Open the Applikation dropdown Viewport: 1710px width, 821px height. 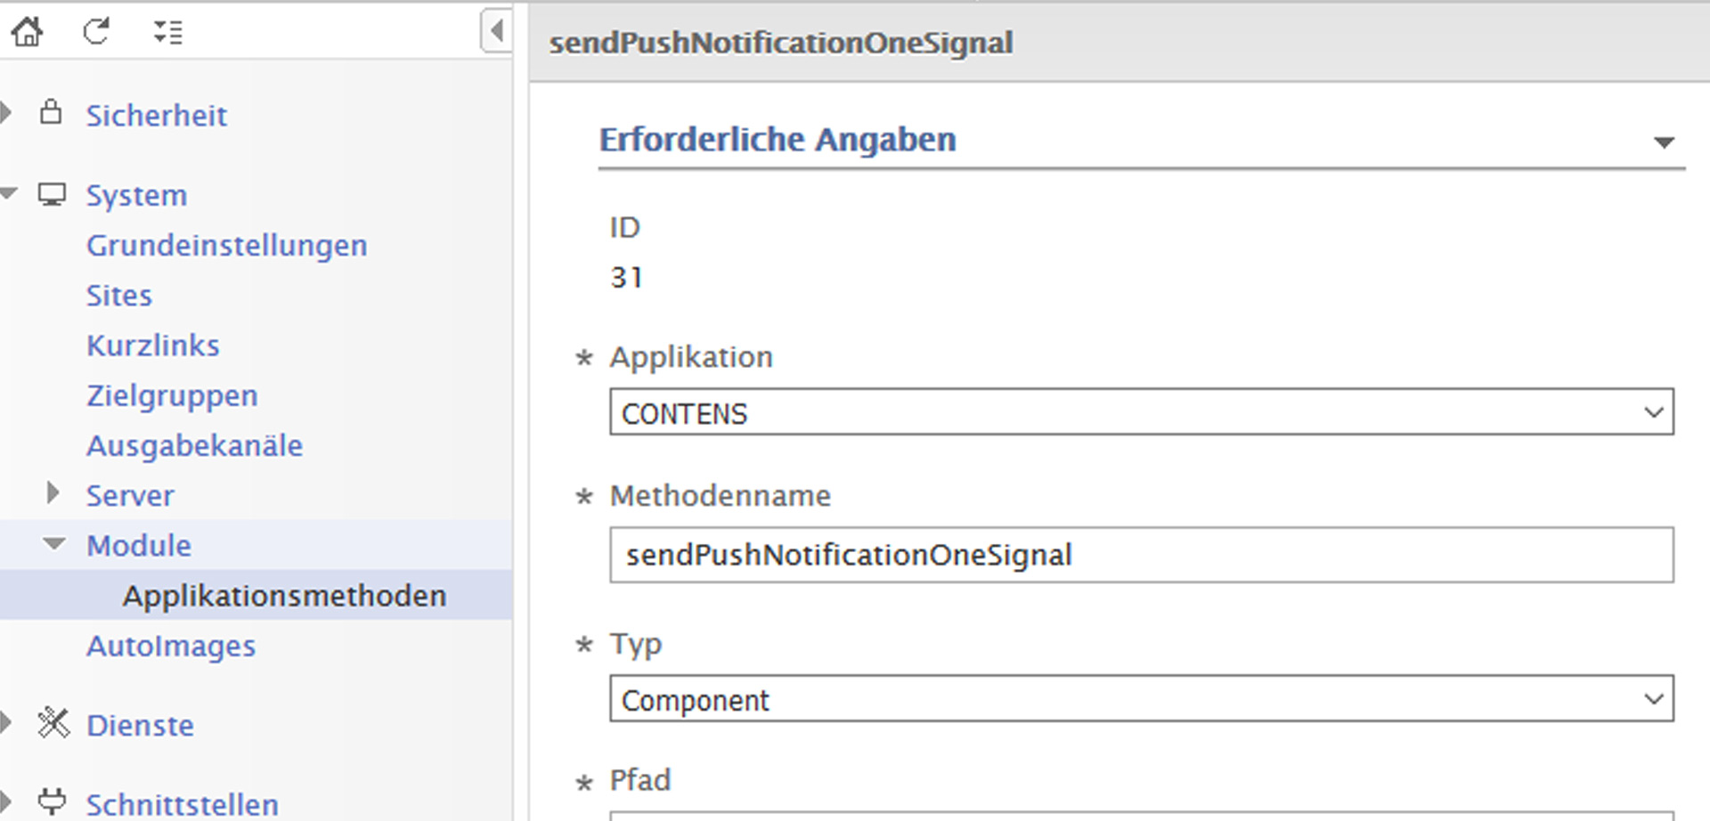coord(1141,412)
